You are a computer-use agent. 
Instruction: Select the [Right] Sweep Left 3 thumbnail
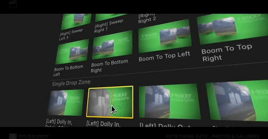point(76,22)
